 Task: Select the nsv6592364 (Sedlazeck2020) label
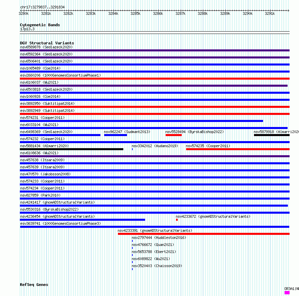coord(46,54)
